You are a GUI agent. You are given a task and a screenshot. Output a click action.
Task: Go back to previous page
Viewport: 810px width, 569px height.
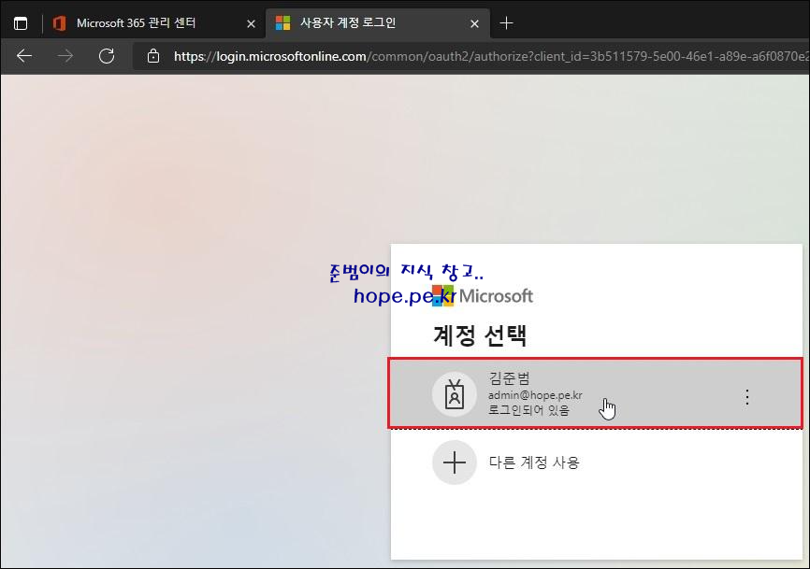[24, 56]
